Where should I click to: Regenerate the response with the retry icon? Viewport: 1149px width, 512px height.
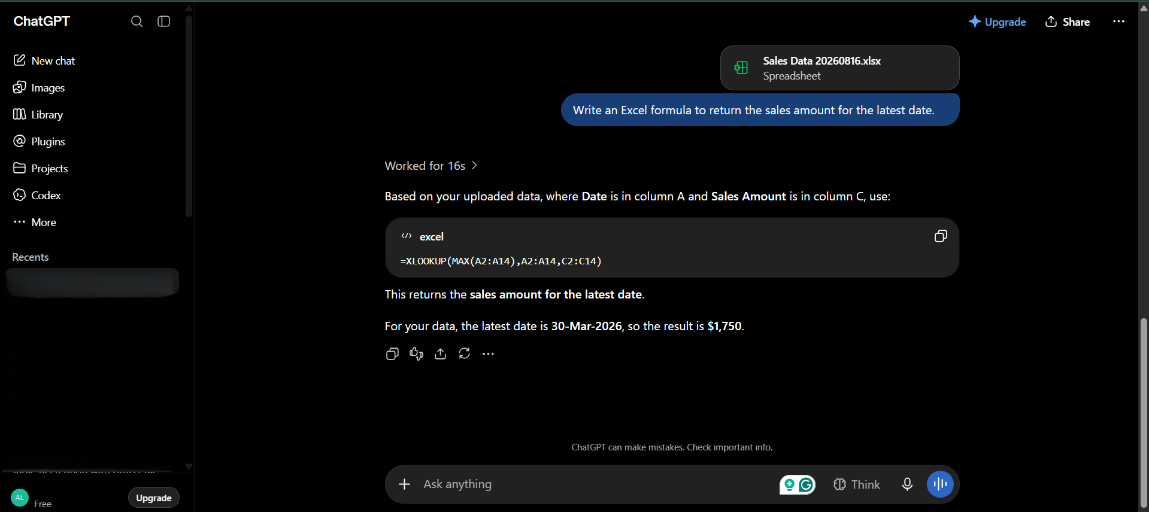[464, 354]
